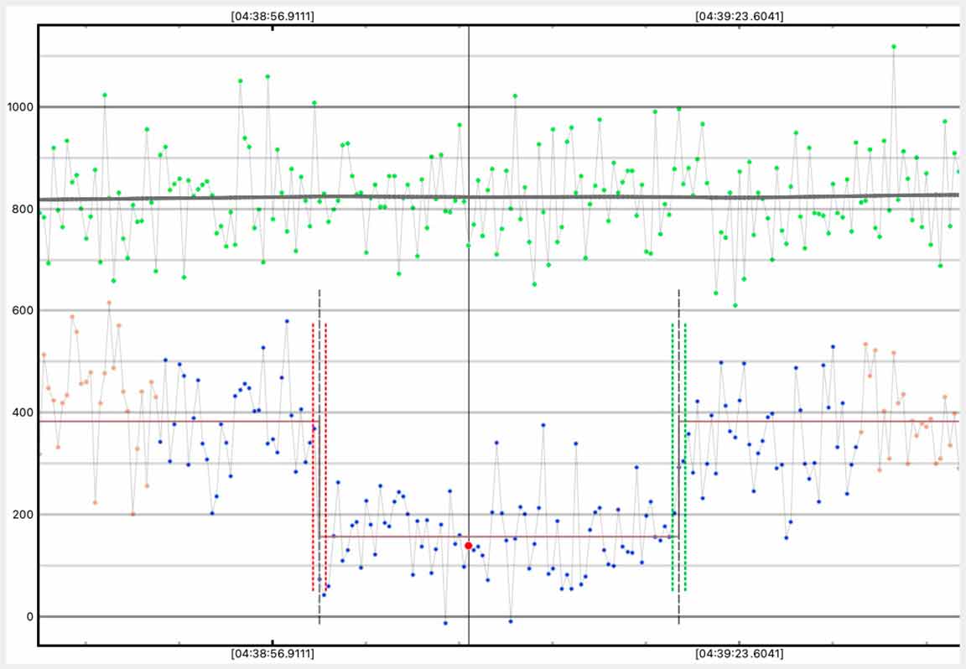Click the black vertical cursor line
This screenshot has width=966, height=669.
468,335
